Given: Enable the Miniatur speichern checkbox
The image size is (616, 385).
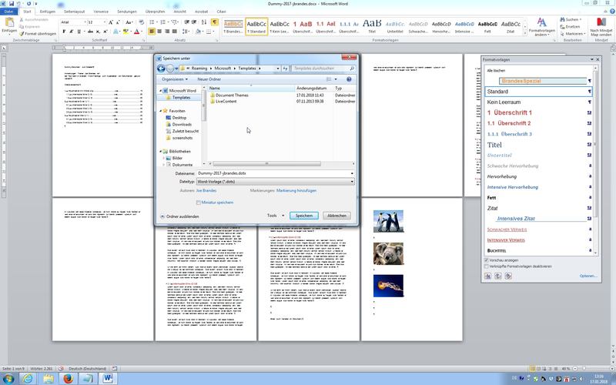Looking at the screenshot, I should (x=199, y=202).
